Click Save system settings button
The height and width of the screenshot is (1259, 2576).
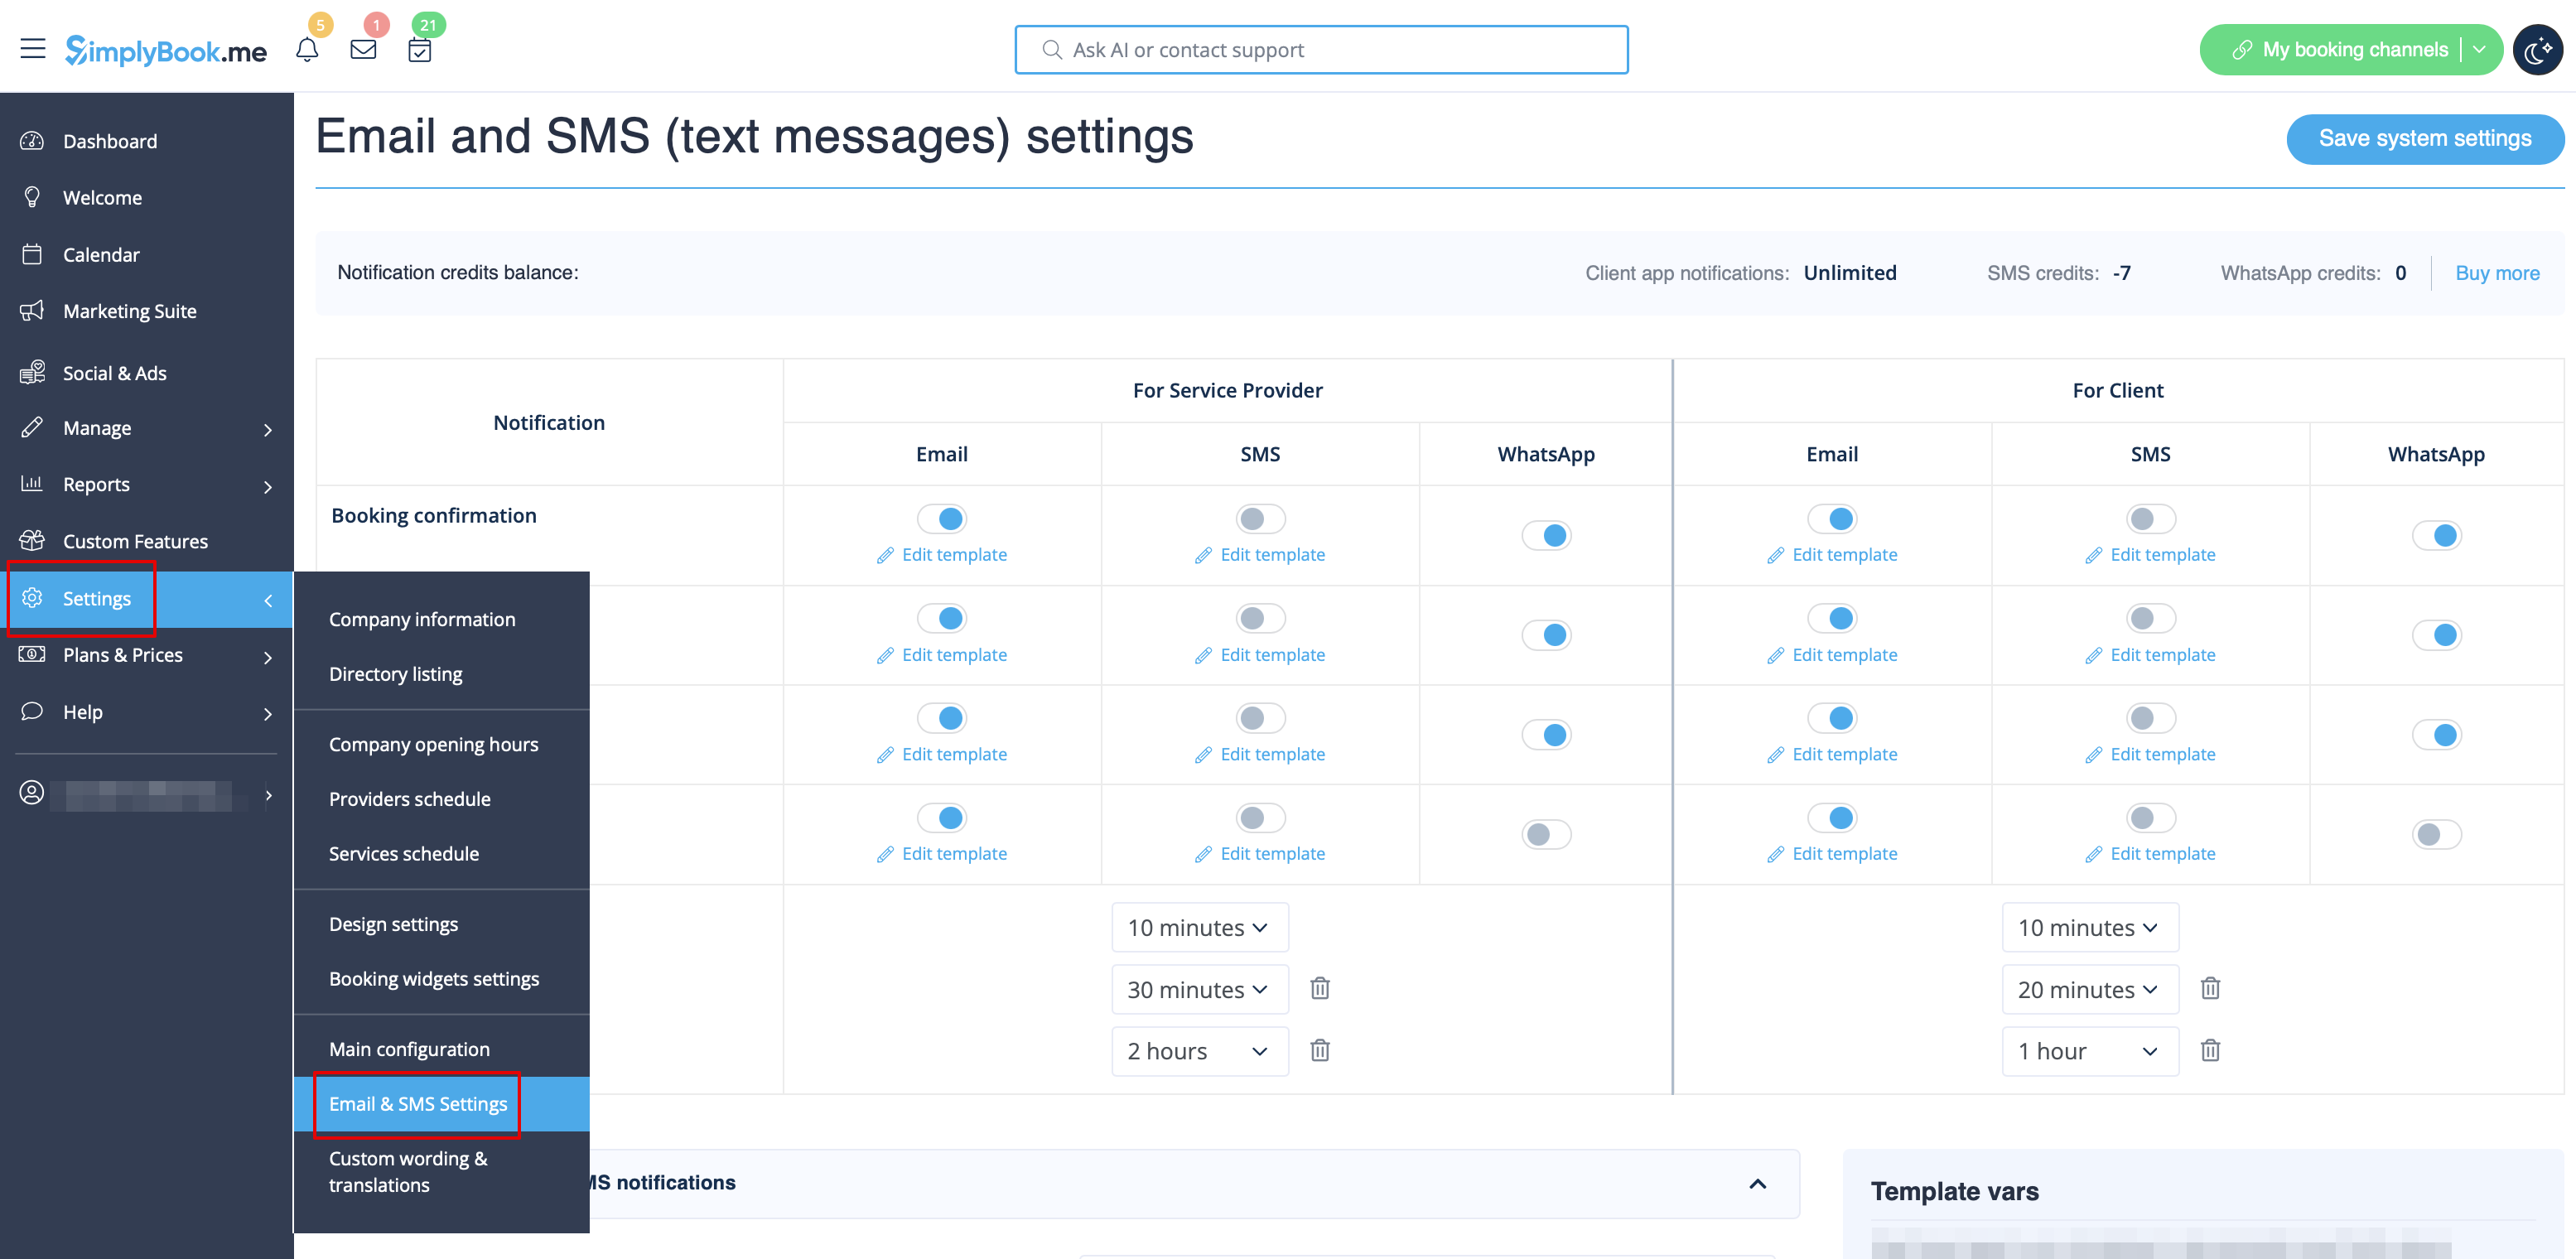coord(2424,139)
